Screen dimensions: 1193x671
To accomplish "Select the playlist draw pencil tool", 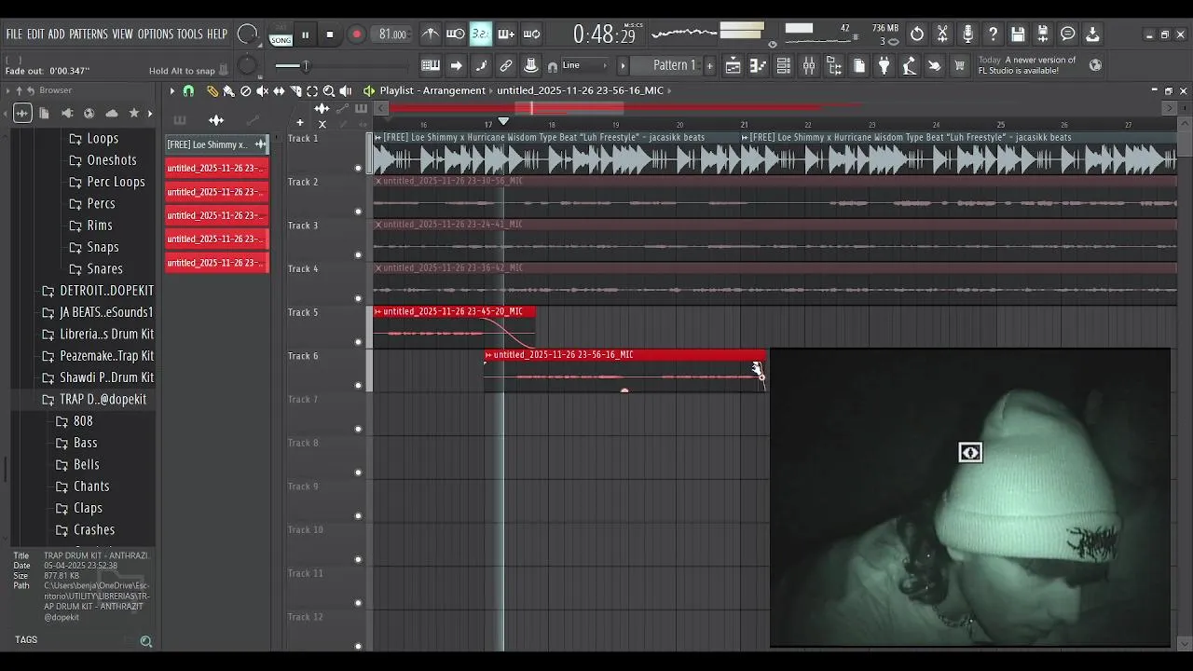I will (212, 90).
